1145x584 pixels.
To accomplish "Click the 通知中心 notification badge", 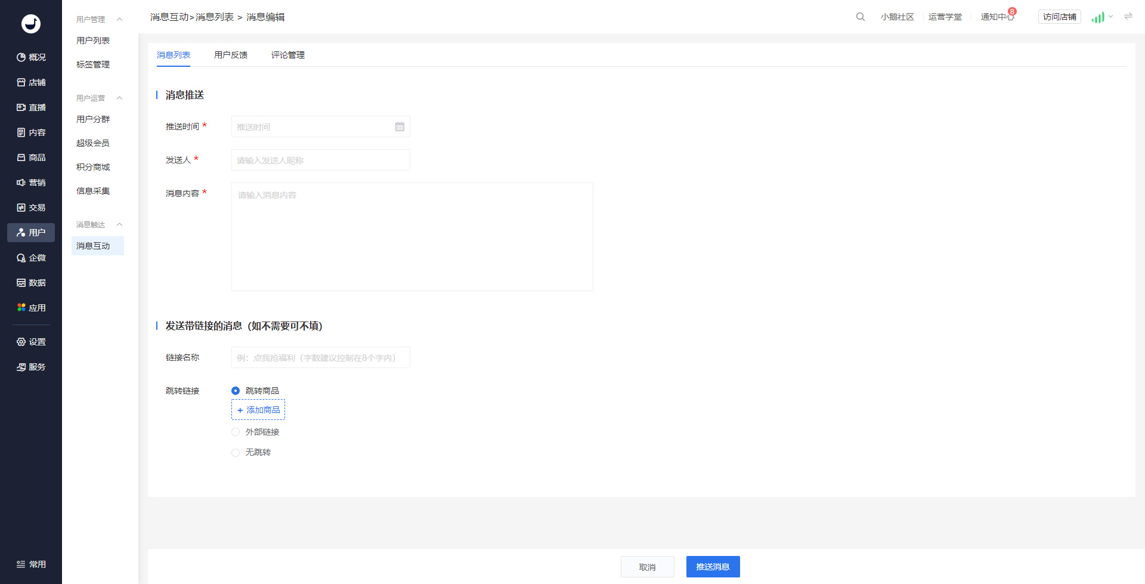I will pos(1012,11).
